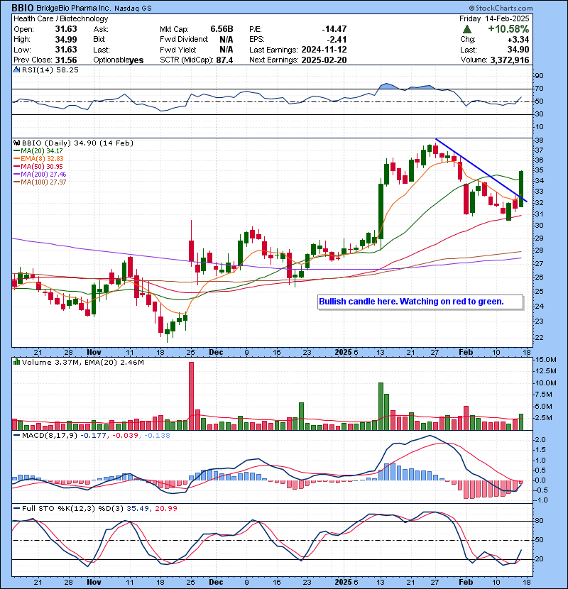Image resolution: width=568 pixels, height=589 pixels.
Task: Click the 12.5M mark on the volume axis
Action: click(546, 371)
